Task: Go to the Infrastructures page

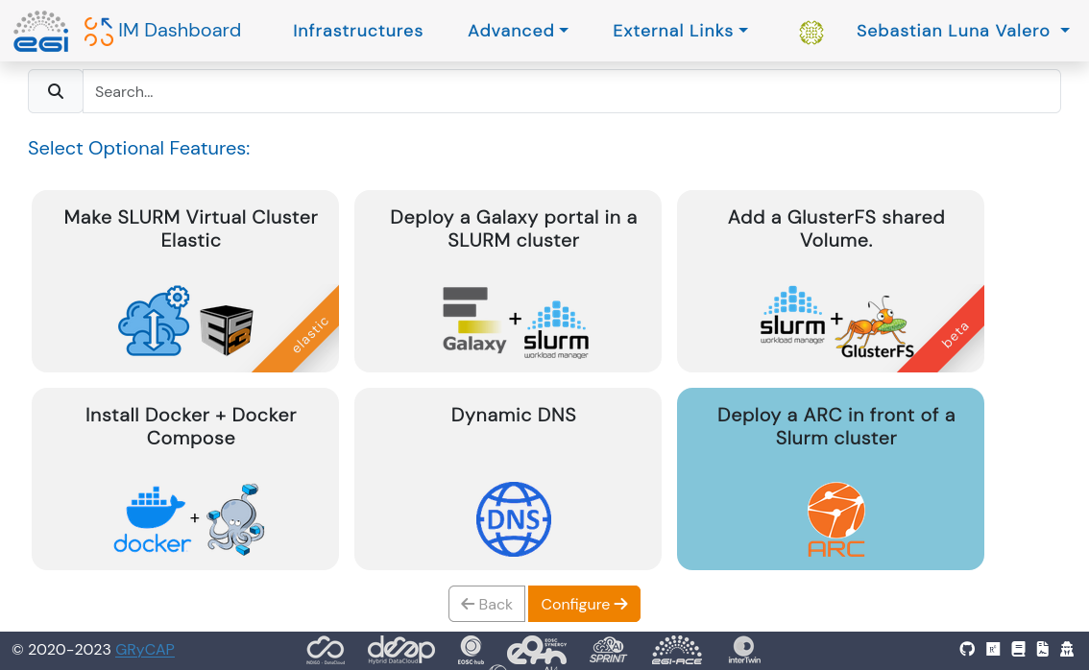Action: tap(357, 31)
